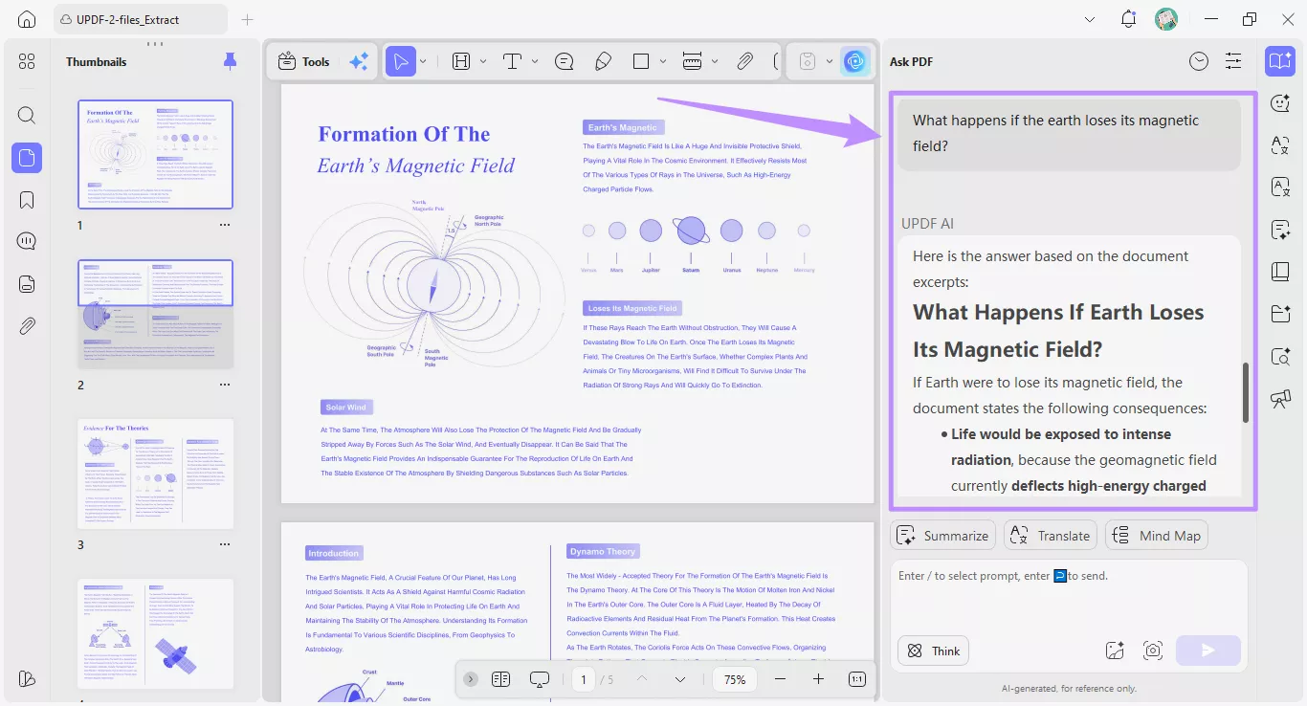Select the comment bubble tool
The image size is (1307, 706).
[x=565, y=61]
